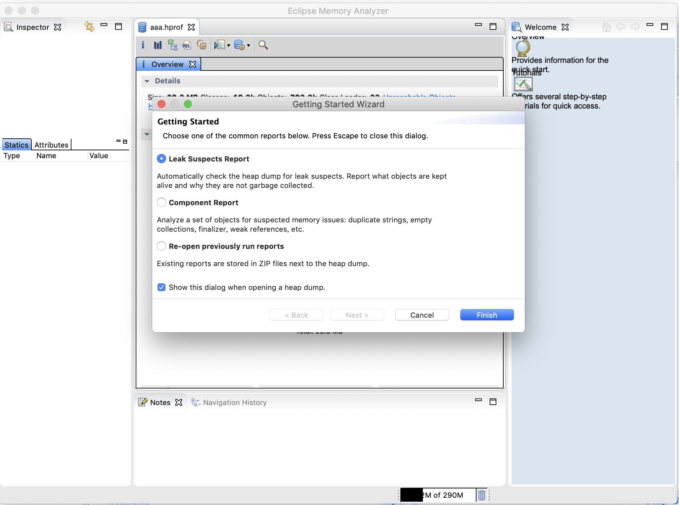Image resolution: width=679 pixels, height=505 pixels.
Task: Minimize the Inspector panel
Action: (104, 25)
